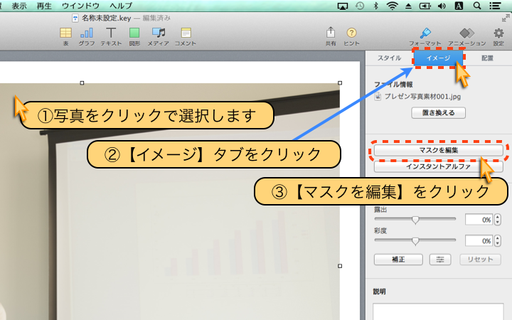
Task: Switch to the スタイル tab
Action: [389, 58]
